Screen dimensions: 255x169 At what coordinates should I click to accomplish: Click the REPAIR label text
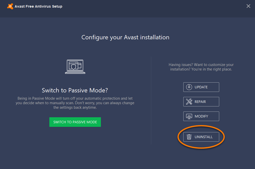pyautogui.click(x=200, y=102)
